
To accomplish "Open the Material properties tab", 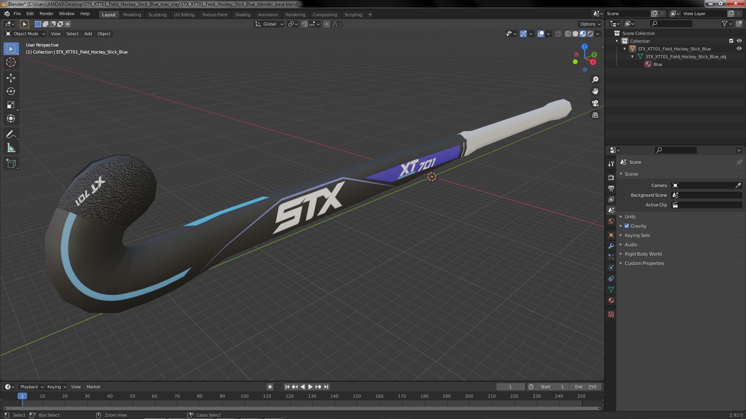I will pos(611,300).
